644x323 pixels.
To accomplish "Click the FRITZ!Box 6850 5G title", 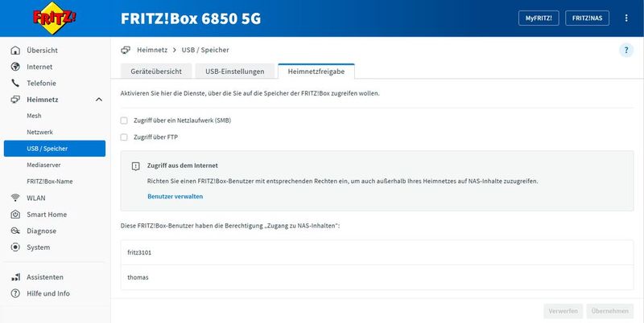I will pyautogui.click(x=191, y=18).
